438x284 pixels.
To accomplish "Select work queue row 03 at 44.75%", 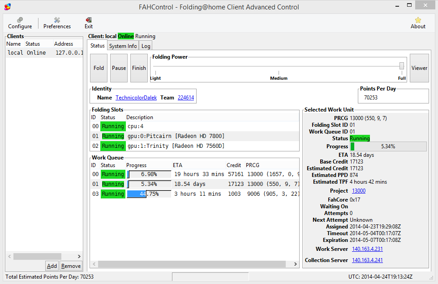I will click(195, 194).
